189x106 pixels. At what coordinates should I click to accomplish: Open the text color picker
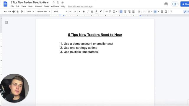coord(96,11)
